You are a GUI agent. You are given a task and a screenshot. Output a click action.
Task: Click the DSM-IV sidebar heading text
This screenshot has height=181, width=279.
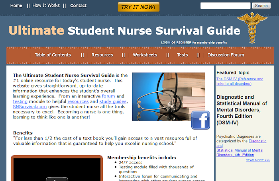point(242,110)
